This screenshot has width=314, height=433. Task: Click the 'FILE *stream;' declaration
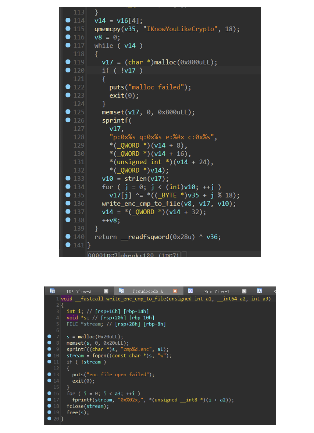[x=85, y=324]
